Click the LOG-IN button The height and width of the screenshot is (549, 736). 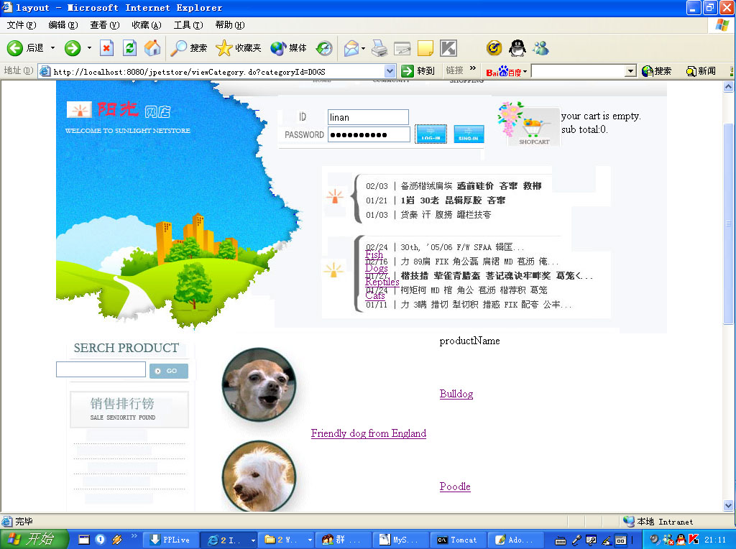(431, 134)
